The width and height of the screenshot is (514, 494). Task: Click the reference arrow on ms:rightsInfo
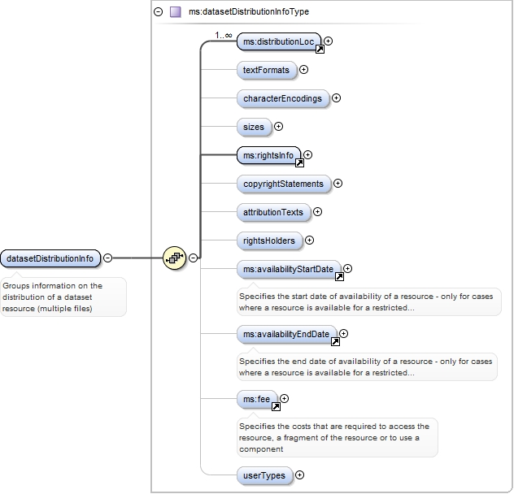pyautogui.click(x=298, y=162)
